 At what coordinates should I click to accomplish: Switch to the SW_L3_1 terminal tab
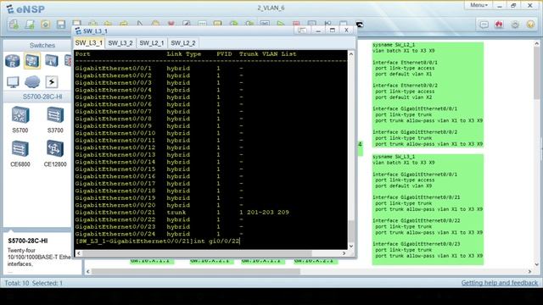(88, 43)
